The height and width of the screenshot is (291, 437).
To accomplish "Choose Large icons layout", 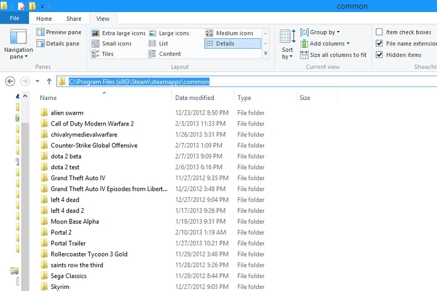I will coord(169,33).
